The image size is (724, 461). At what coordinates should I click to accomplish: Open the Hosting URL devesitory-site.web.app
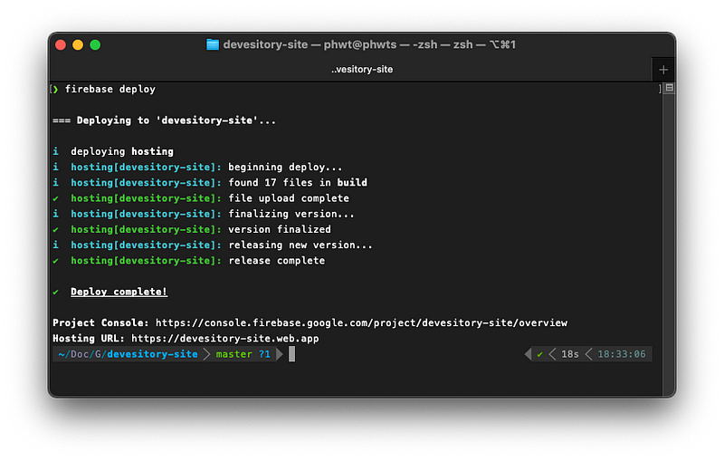224,338
